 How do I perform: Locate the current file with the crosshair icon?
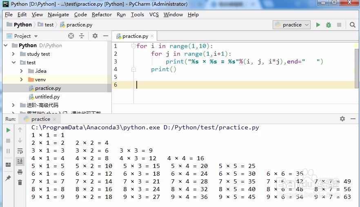pos(71,36)
